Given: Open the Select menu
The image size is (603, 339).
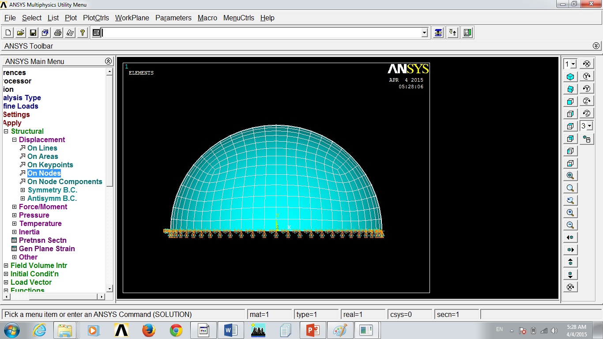Looking at the screenshot, I should click(32, 18).
